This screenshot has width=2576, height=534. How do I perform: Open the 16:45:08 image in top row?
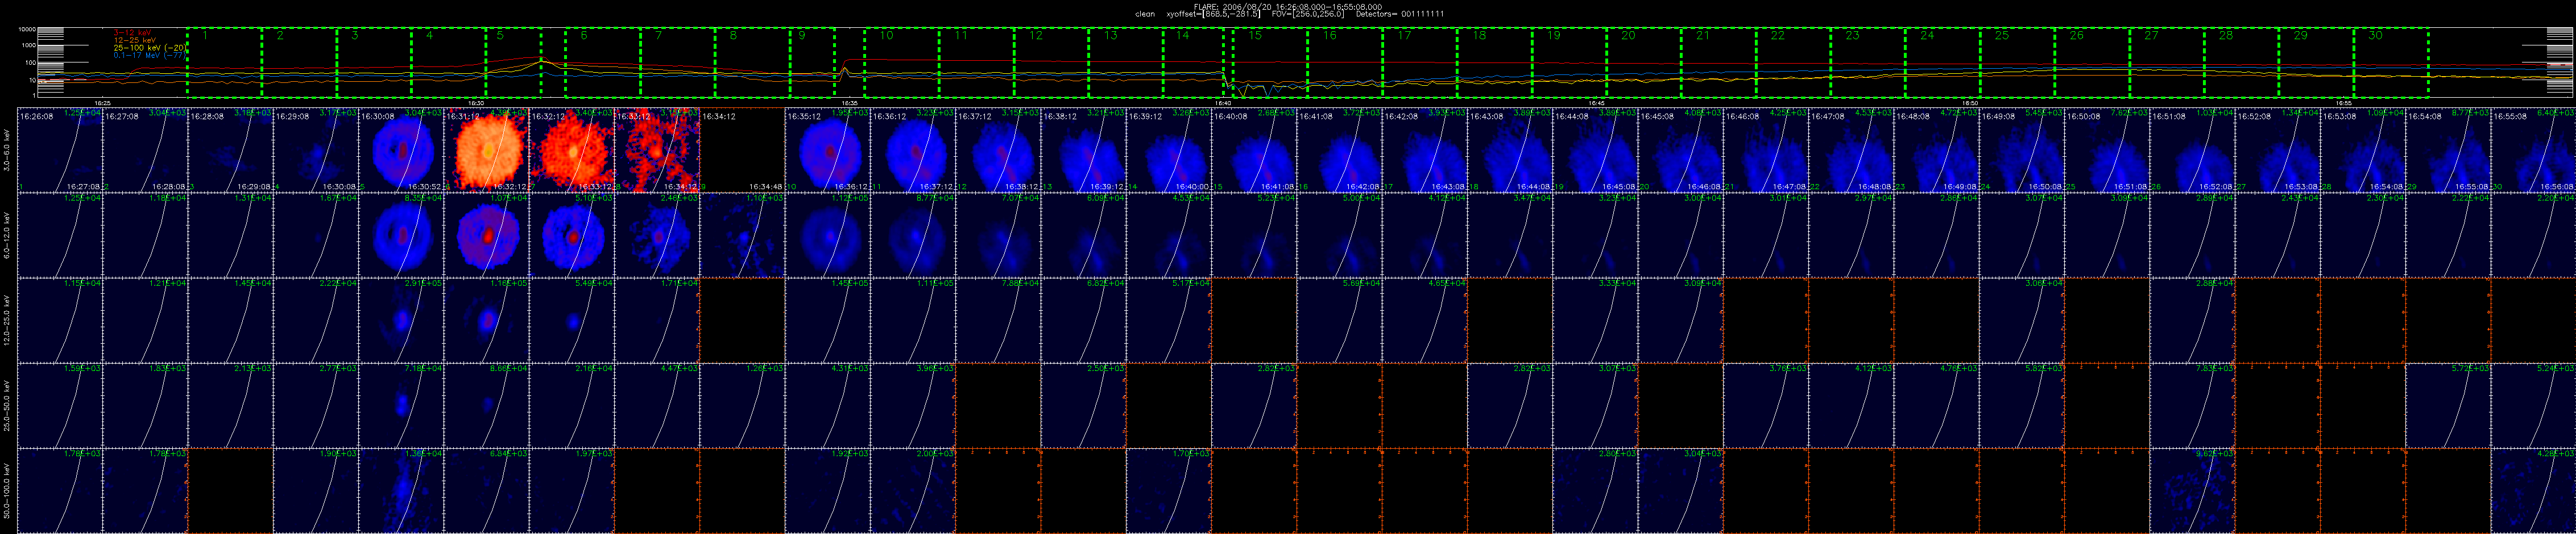tap(1679, 150)
